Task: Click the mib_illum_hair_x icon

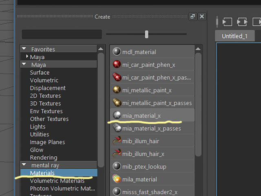Action: (x=117, y=154)
